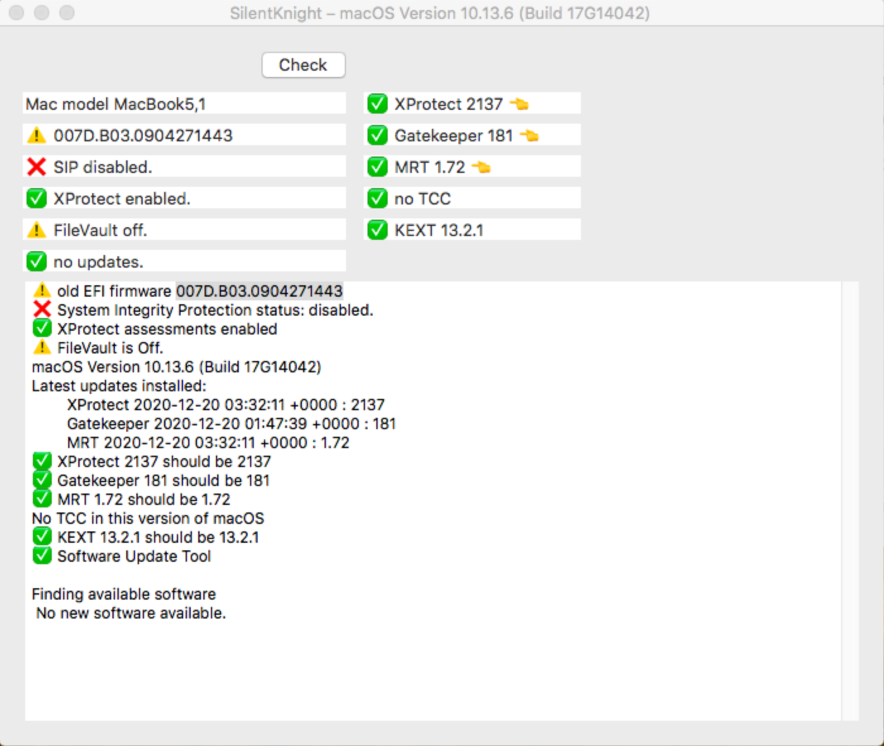The width and height of the screenshot is (884, 746).
Task: Click green checkmark beside KEXT 13.2.1 field
Action: [x=378, y=230]
